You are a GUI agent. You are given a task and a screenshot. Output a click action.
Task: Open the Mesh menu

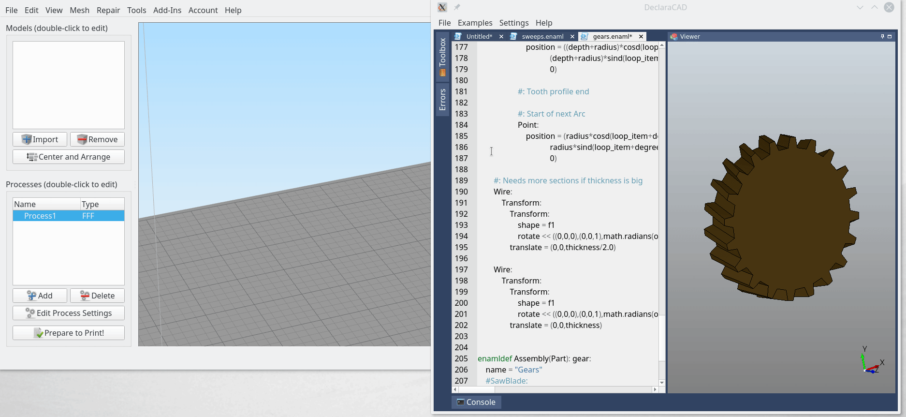[79, 10]
